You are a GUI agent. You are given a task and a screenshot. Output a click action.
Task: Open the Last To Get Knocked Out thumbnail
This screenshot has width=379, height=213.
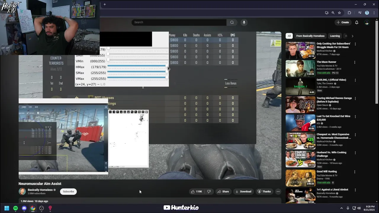(300, 122)
